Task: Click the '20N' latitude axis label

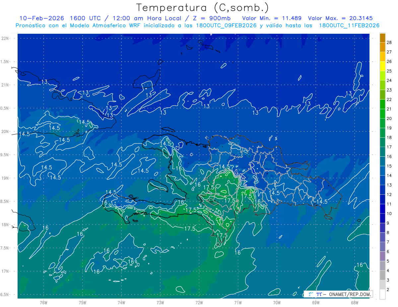Action: click(x=5, y=131)
